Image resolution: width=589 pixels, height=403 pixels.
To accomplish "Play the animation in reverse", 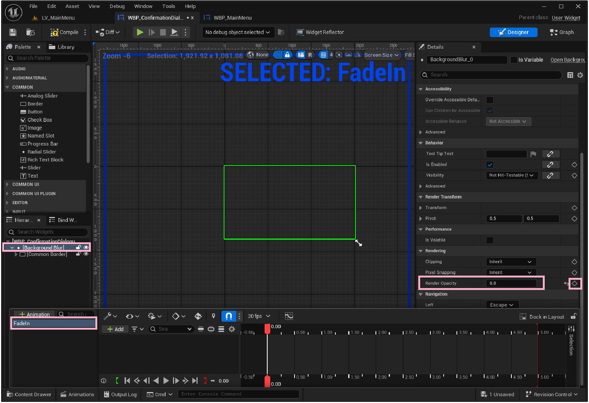I will (156, 381).
